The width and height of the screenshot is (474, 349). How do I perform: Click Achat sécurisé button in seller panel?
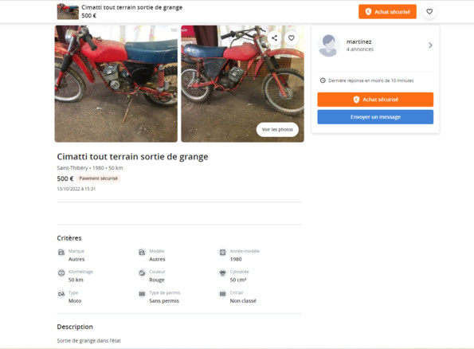pyautogui.click(x=375, y=100)
